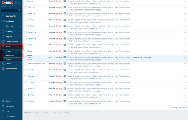Expand the Data collection menu chevron
This screenshot has height=120, width=188.
tap(20, 42)
